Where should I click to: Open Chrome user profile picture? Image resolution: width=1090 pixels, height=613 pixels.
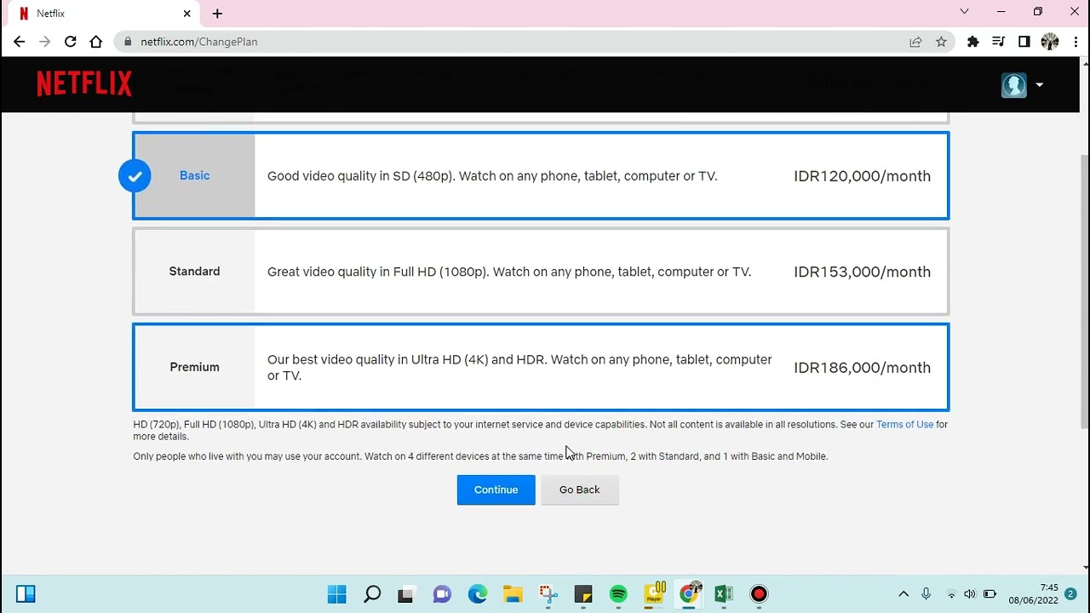(1049, 42)
